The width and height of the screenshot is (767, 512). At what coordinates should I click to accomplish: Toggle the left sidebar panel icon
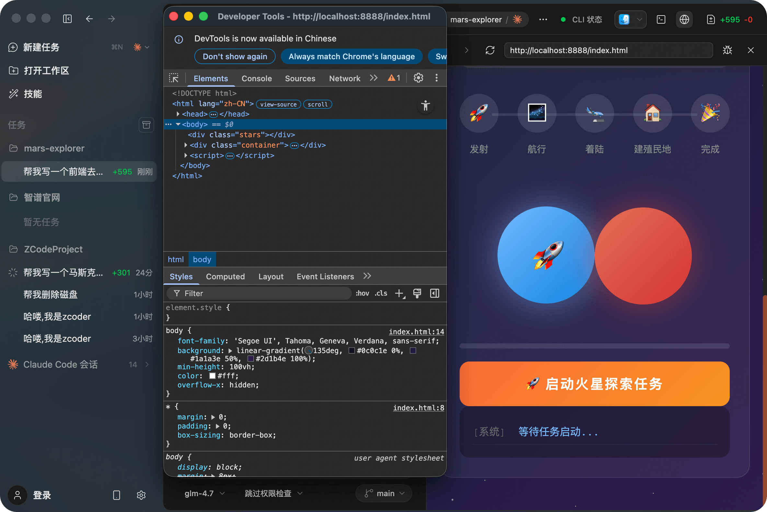click(67, 19)
